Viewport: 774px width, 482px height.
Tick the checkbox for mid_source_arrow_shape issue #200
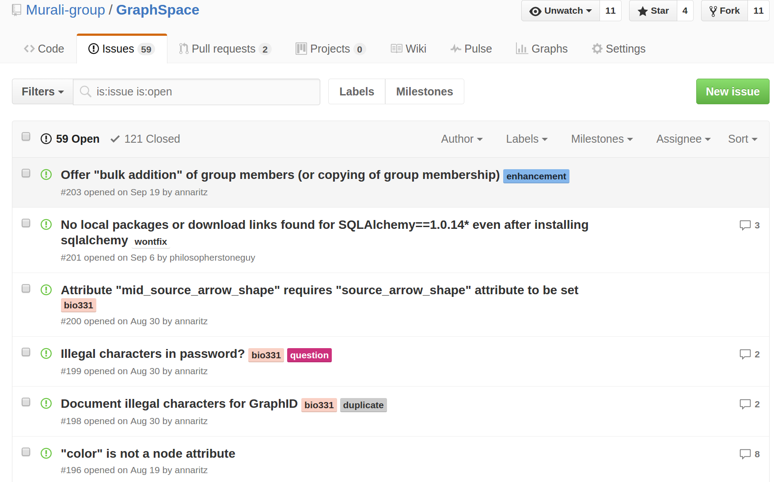[x=26, y=288]
